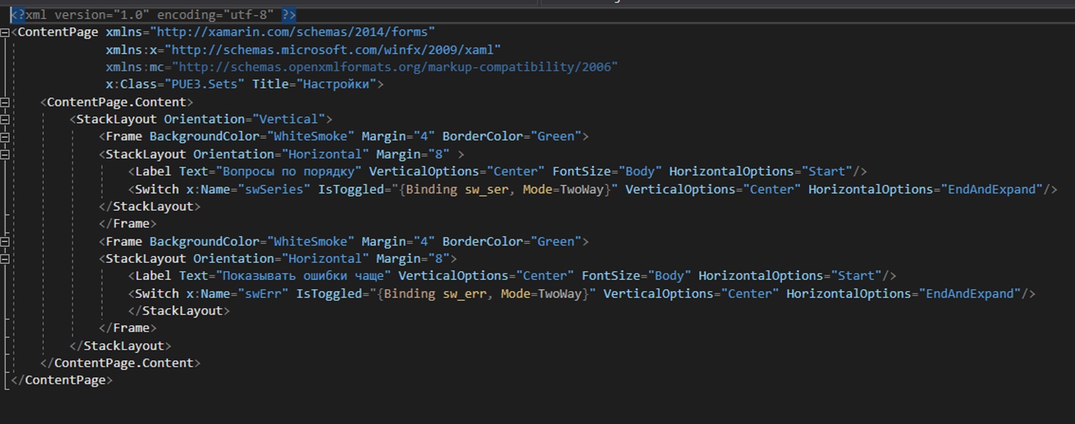Click the sw_ser binding property

[x=486, y=189]
